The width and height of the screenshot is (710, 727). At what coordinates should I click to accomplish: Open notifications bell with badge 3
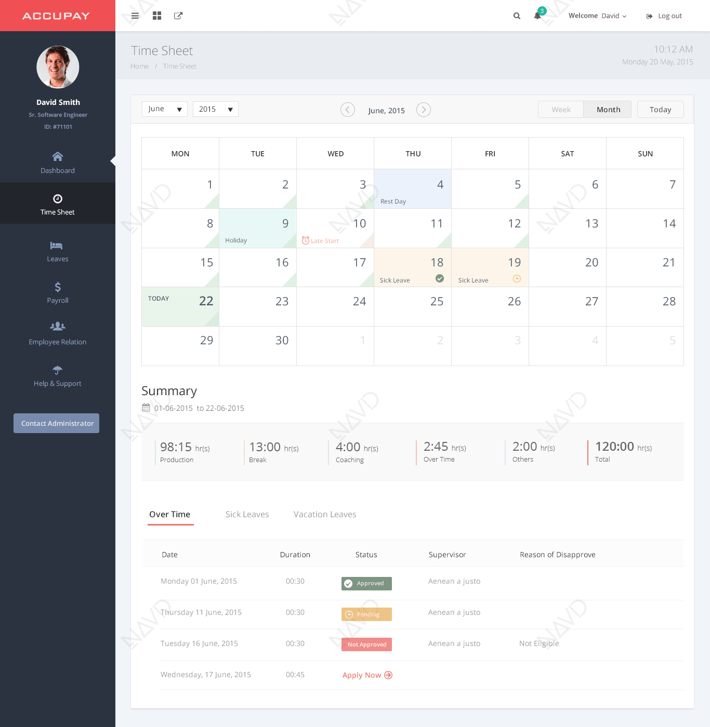coord(538,14)
